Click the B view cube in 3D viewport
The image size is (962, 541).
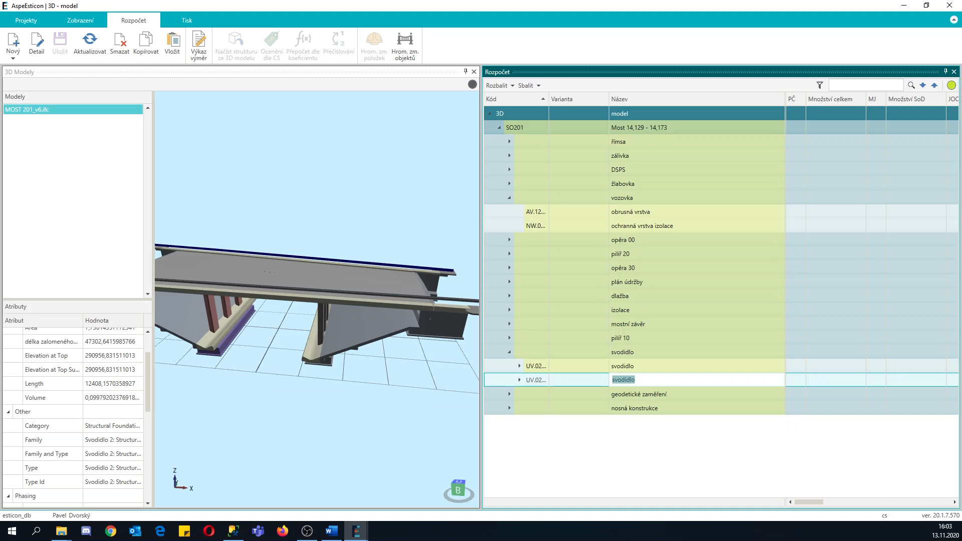click(458, 489)
